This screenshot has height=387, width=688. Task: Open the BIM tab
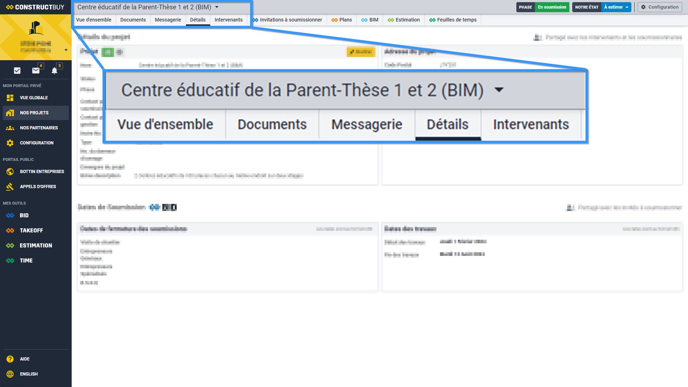[369, 20]
